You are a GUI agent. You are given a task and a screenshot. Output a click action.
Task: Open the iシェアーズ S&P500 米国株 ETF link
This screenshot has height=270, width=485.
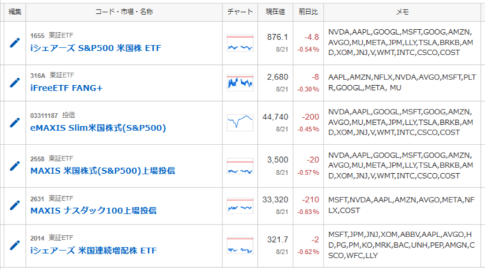96,48
